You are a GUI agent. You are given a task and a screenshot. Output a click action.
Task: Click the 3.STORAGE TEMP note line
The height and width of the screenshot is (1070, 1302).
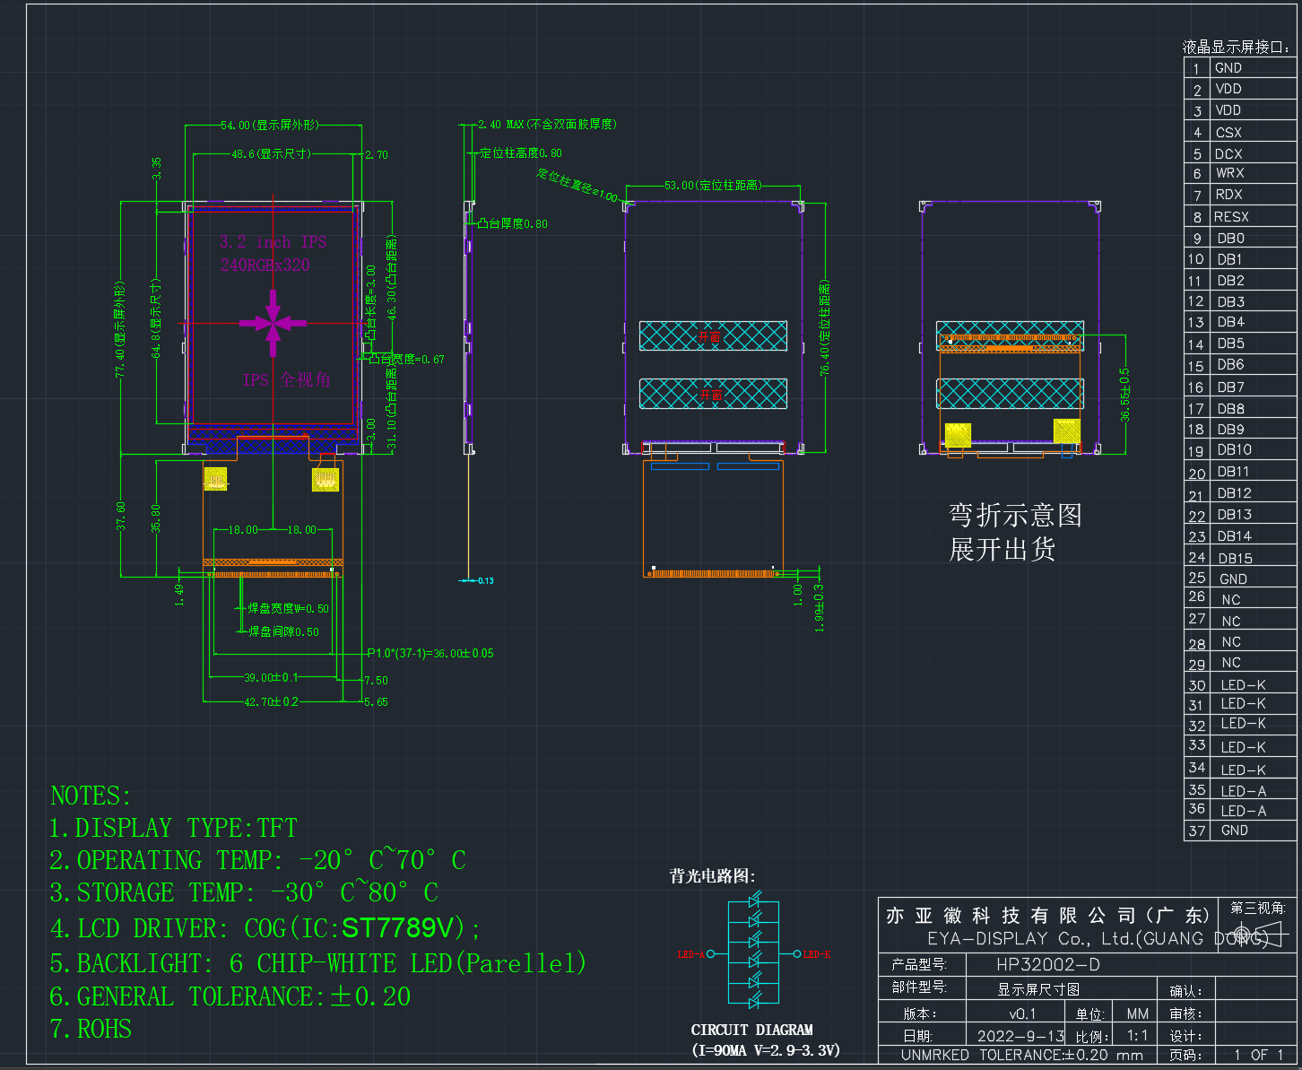pyautogui.click(x=244, y=892)
